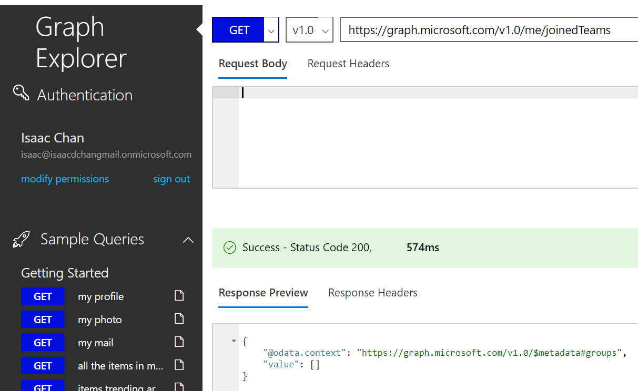Open the GET method dropdown
638x391 pixels.
click(271, 30)
